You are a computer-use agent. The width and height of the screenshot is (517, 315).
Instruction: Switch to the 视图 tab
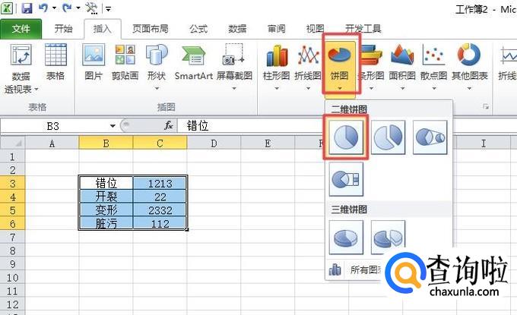315,29
